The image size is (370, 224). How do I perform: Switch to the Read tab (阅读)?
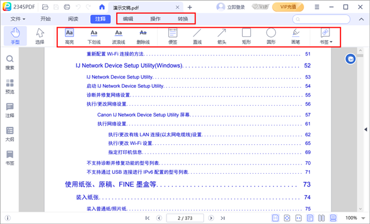73,19
